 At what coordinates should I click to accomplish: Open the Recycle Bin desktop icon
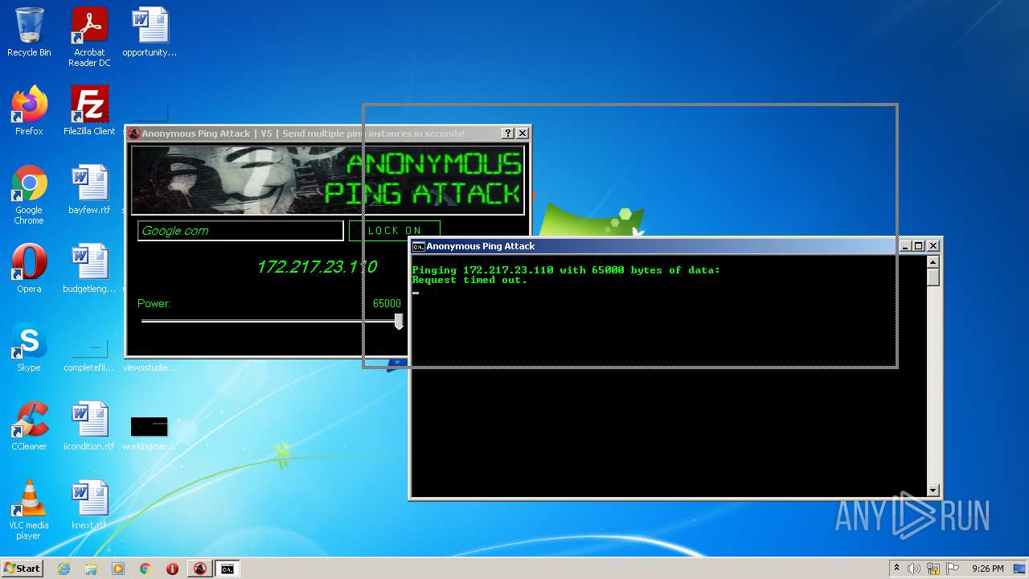(x=29, y=33)
